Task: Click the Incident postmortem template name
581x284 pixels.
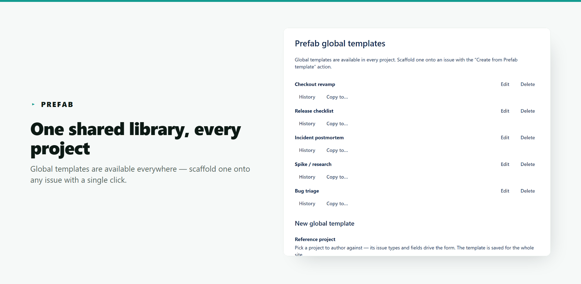Action: (319, 138)
